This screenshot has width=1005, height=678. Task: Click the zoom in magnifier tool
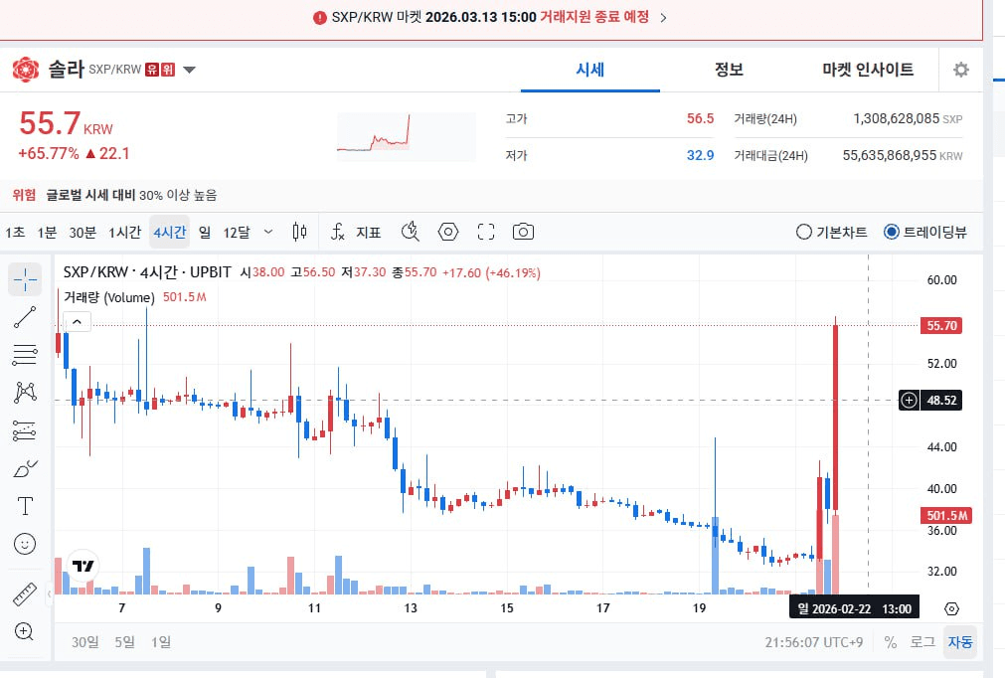click(x=25, y=631)
